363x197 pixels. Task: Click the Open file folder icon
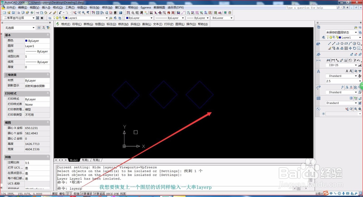[x=9, y=12]
